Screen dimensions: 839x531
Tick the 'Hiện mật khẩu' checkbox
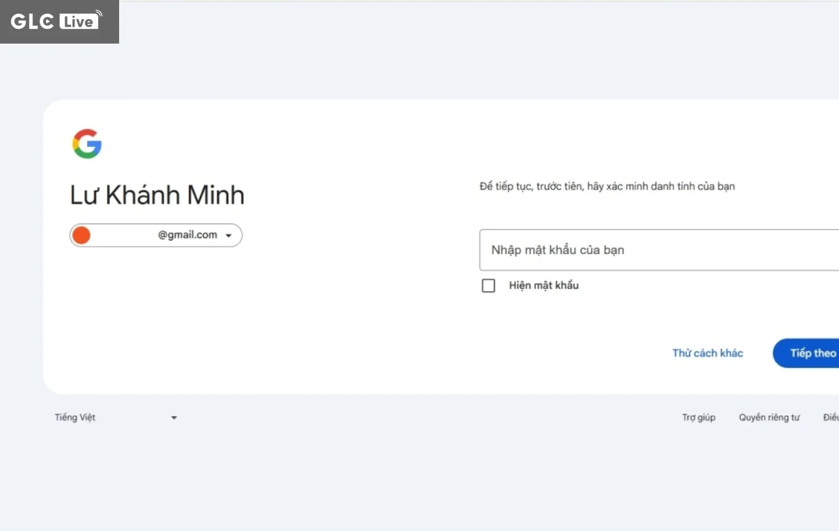[x=488, y=286]
